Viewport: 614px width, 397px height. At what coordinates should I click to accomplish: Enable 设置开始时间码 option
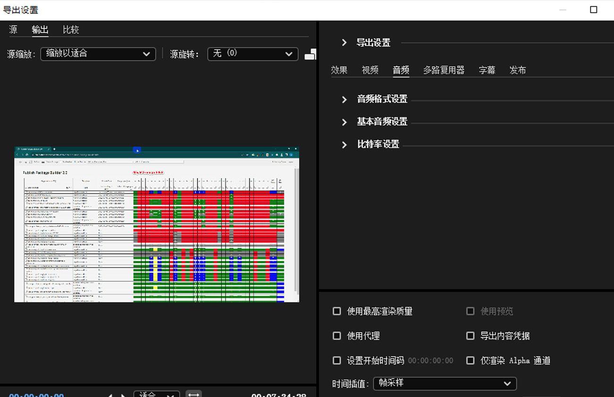coord(337,360)
